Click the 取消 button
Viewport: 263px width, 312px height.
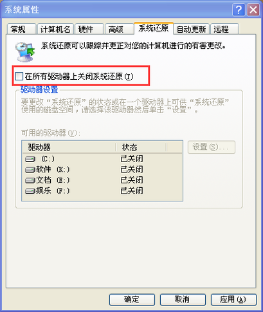pos(183,299)
